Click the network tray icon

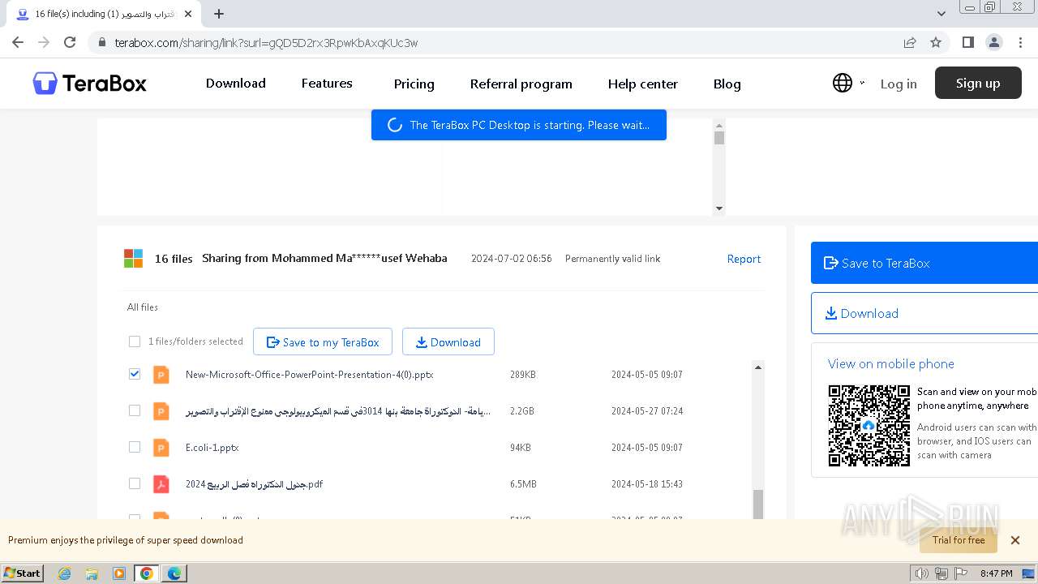pos(941,573)
